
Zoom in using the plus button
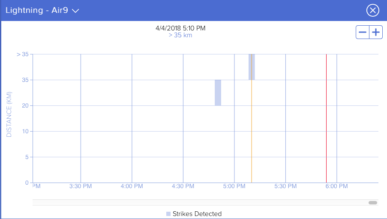[x=376, y=32]
